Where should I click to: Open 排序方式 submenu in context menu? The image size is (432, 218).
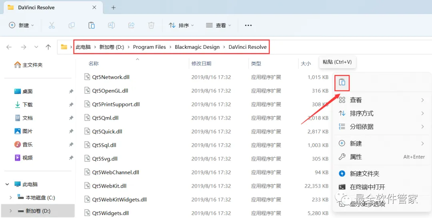(382, 113)
